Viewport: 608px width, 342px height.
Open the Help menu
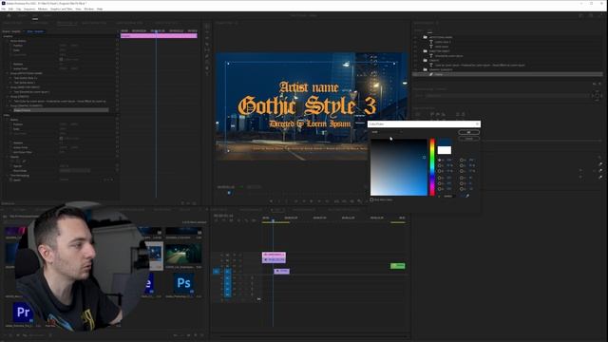pyautogui.click(x=100, y=9)
